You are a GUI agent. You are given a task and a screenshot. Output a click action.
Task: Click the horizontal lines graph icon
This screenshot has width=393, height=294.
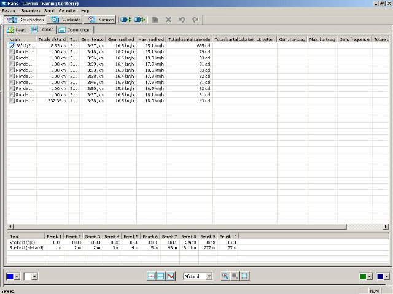161,276
